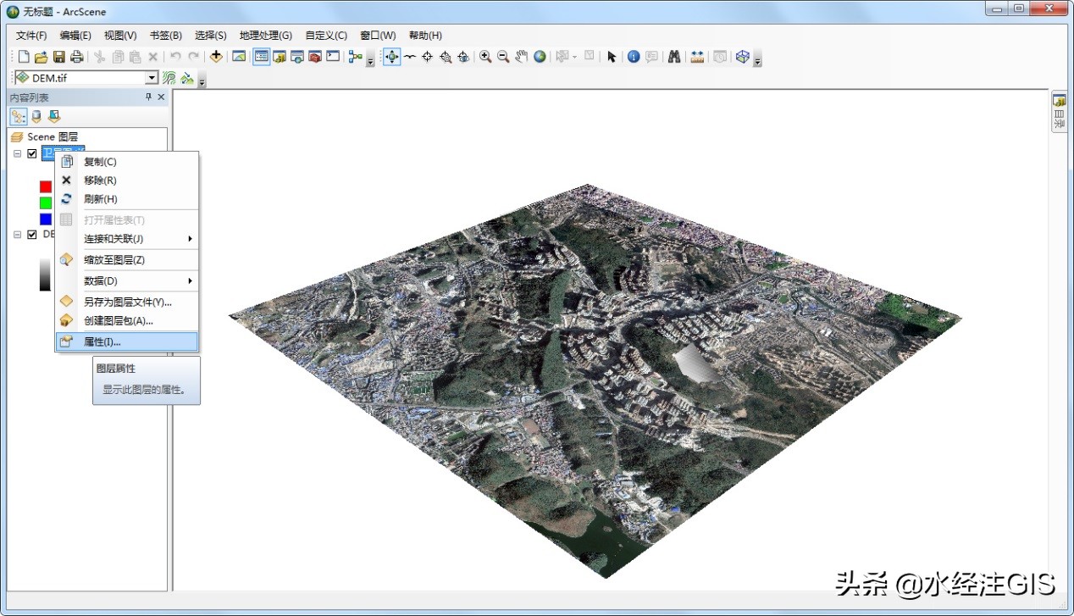The width and height of the screenshot is (1074, 616).
Task: Click the Zoom In magnifier tool
Action: tap(485, 57)
